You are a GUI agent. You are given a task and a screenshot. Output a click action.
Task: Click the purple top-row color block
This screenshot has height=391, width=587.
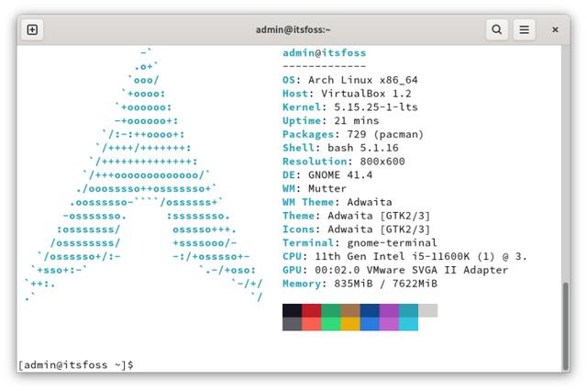(x=389, y=310)
